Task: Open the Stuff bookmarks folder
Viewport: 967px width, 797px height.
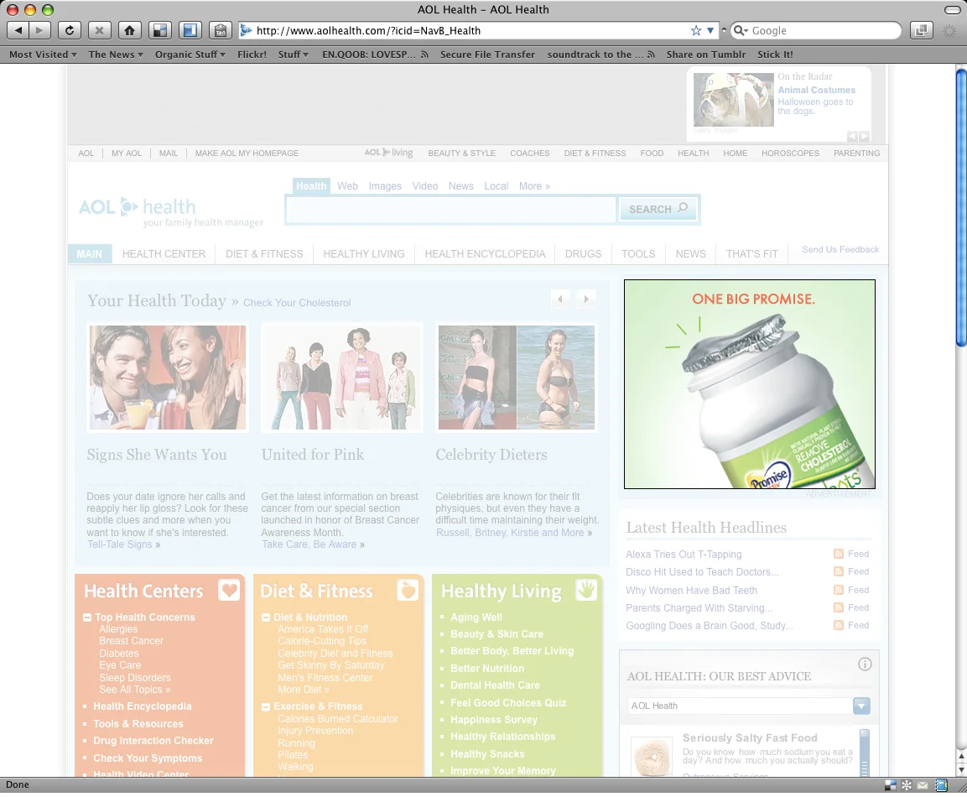Action: coord(293,55)
